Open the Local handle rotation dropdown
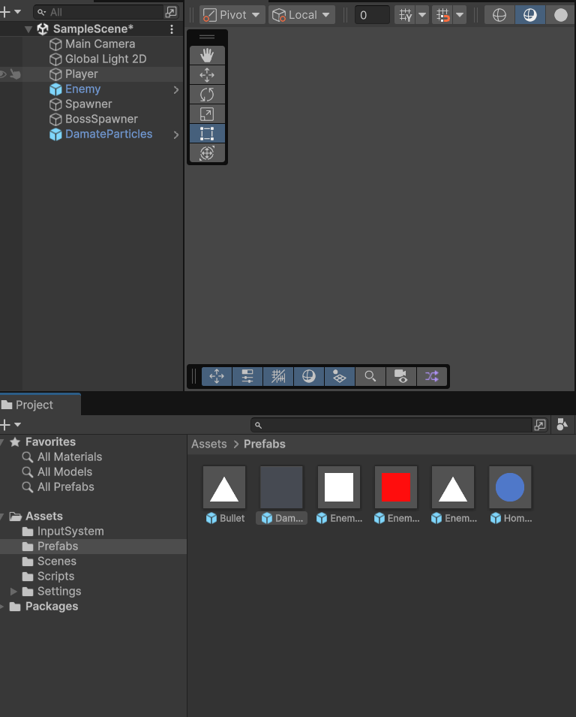This screenshot has height=717, width=576. 301,15
